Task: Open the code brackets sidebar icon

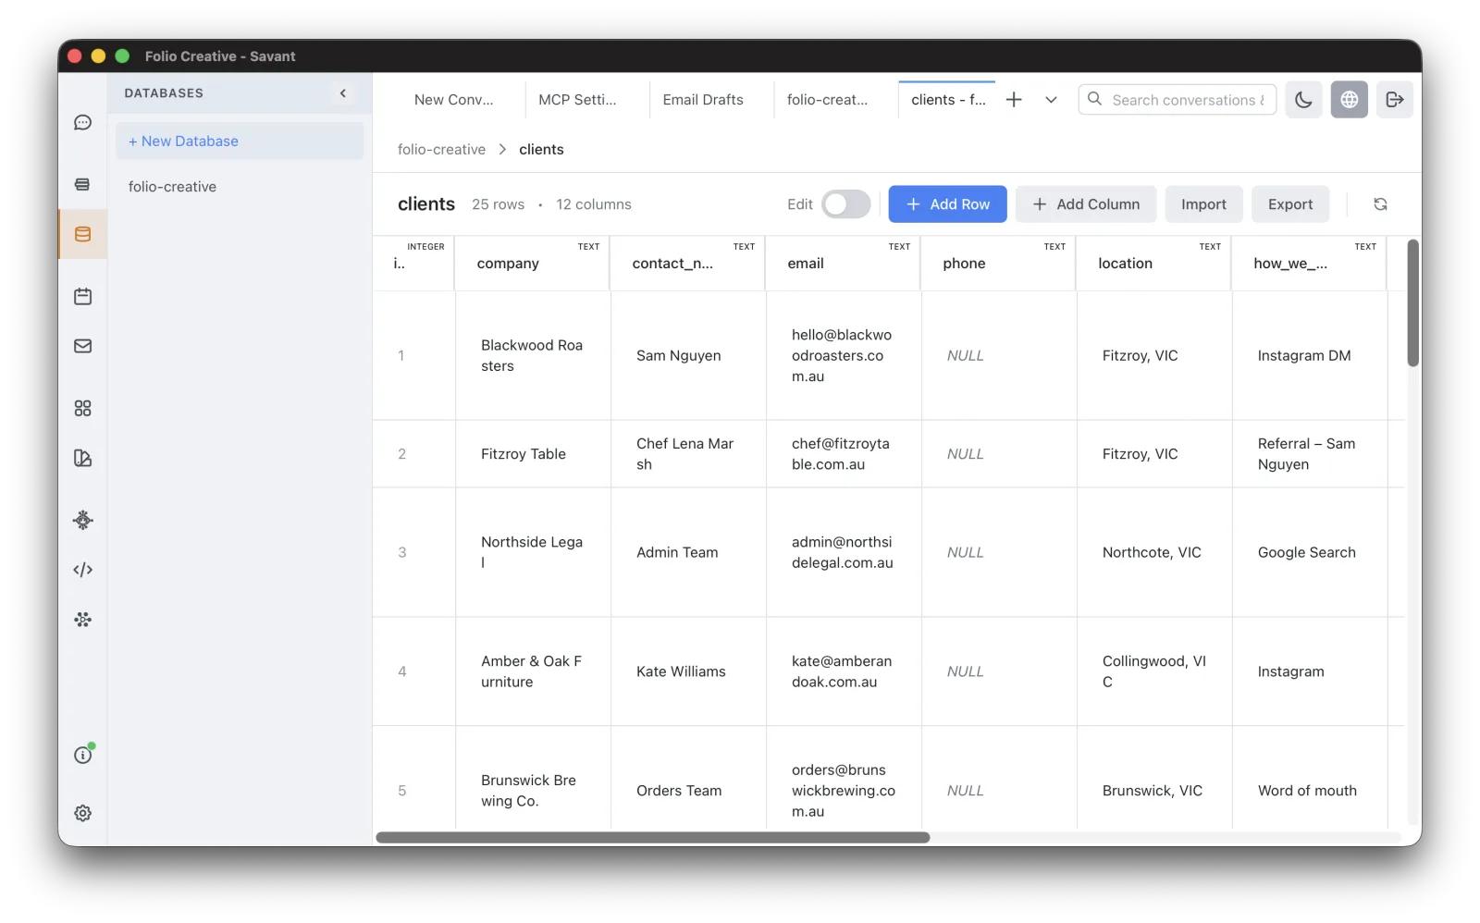Action: tap(82, 570)
